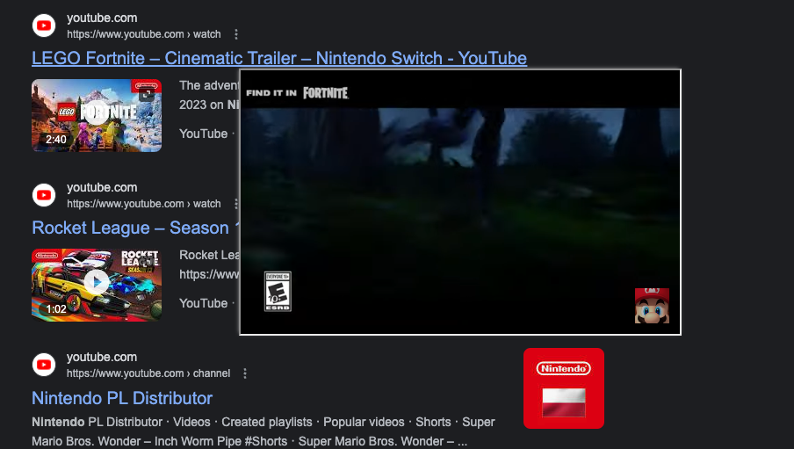Click the Mario face icon in video preview
The height and width of the screenshot is (449, 794).
tap(652, 306)
